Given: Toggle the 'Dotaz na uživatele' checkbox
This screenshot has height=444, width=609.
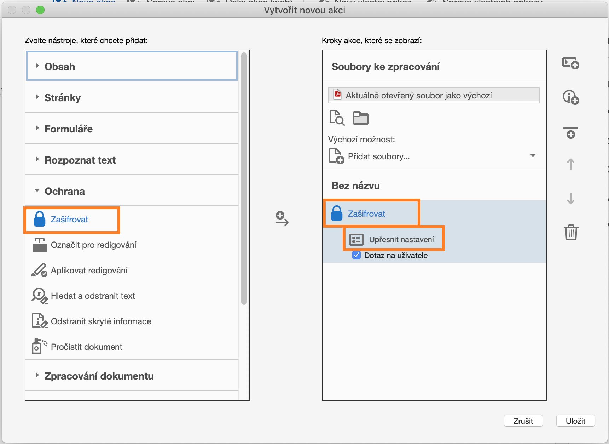Looking at the screenshot, I should [x=356, y=255].
